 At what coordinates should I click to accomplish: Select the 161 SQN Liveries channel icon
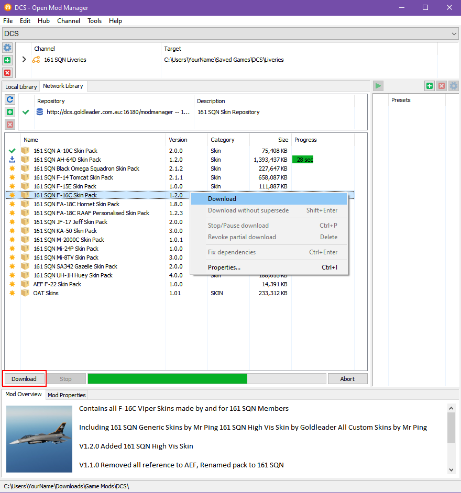tap(36, 60)
